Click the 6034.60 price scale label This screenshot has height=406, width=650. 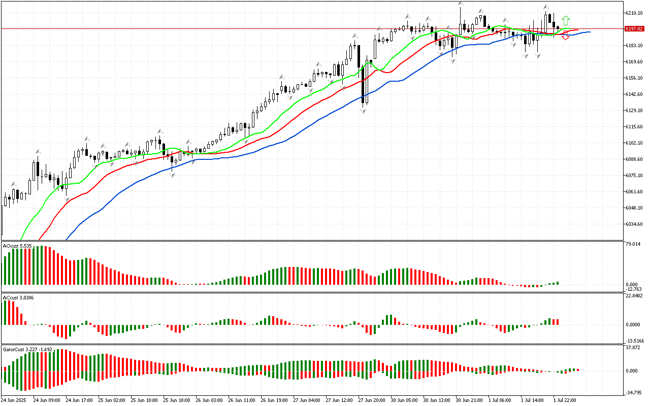[634, 224]
